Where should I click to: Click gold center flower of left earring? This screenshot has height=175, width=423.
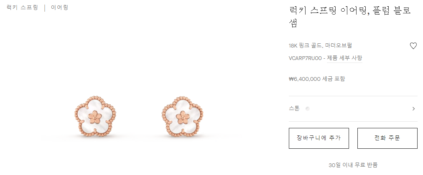click(95, 117)
